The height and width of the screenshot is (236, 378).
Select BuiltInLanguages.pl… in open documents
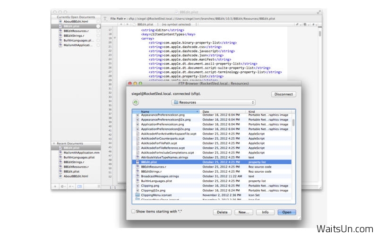(76, 40)
